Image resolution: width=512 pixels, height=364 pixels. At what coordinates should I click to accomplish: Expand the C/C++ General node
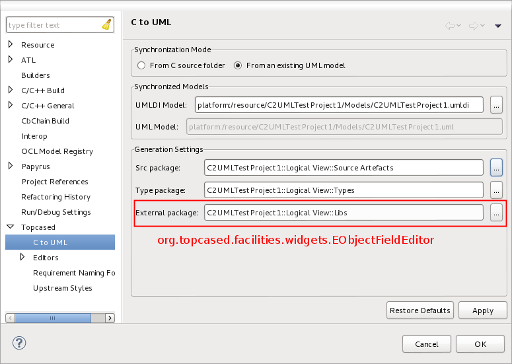point(11,105)
